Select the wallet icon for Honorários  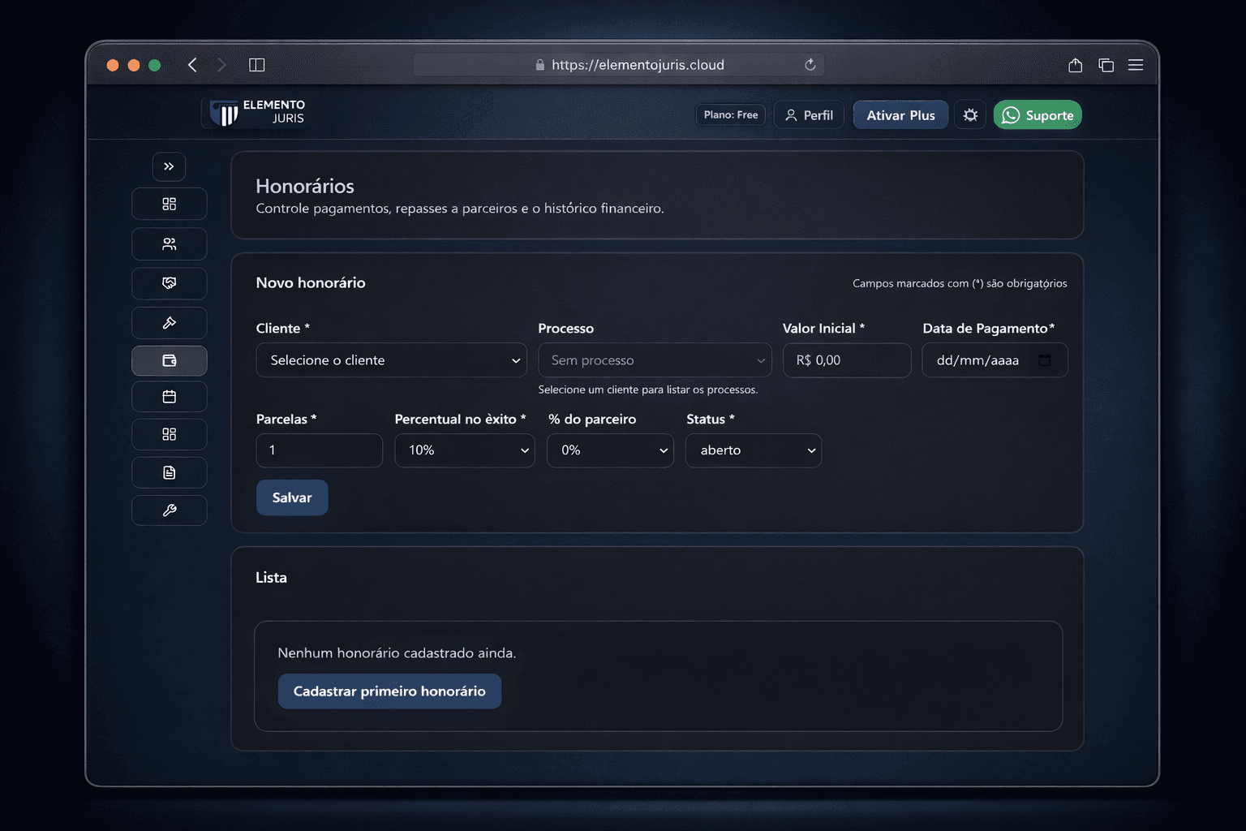coord(169,360)
